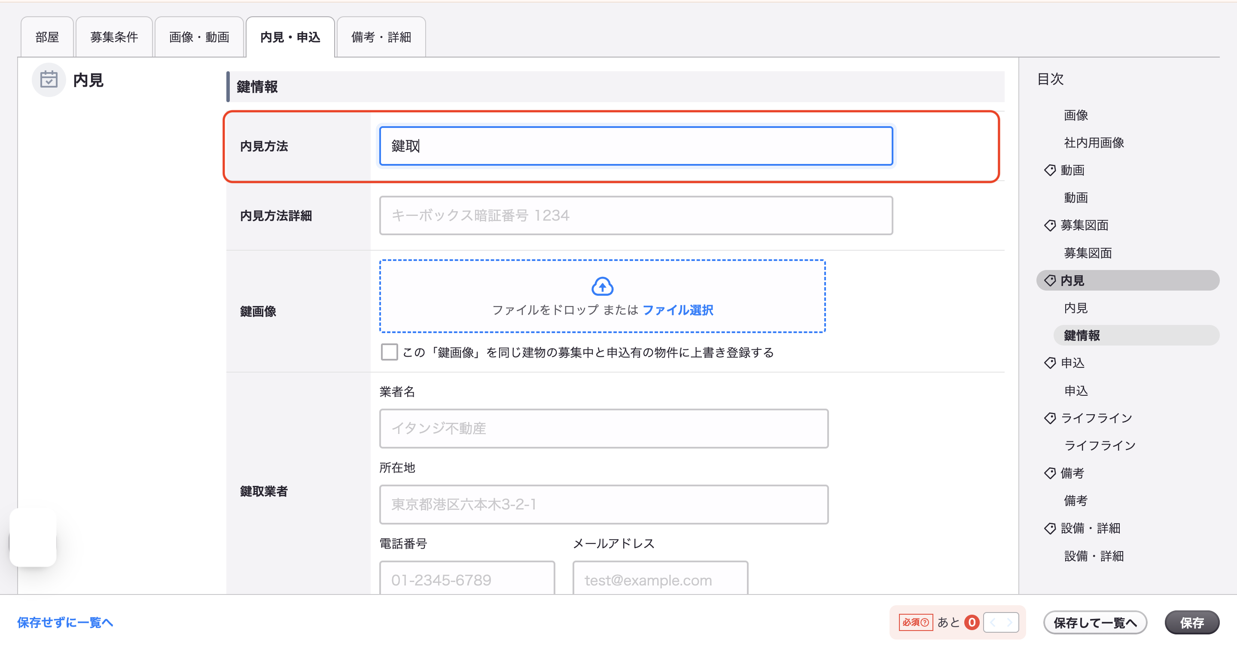Click the tag icon next to 申込 in 目次
Image resolution: width=1237 pixels, height=649 pixels.
1050,363
